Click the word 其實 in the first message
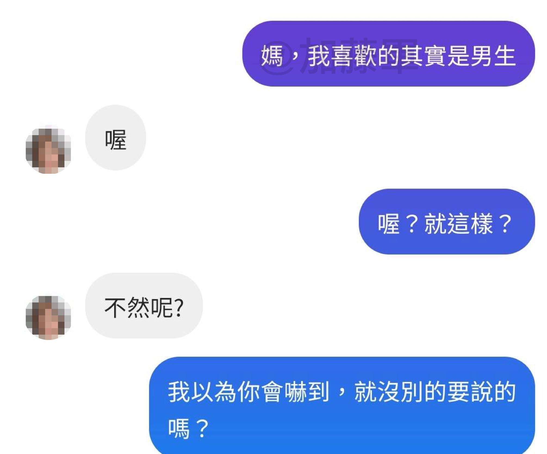Screen dimensions: 547x454 [424, 56]
